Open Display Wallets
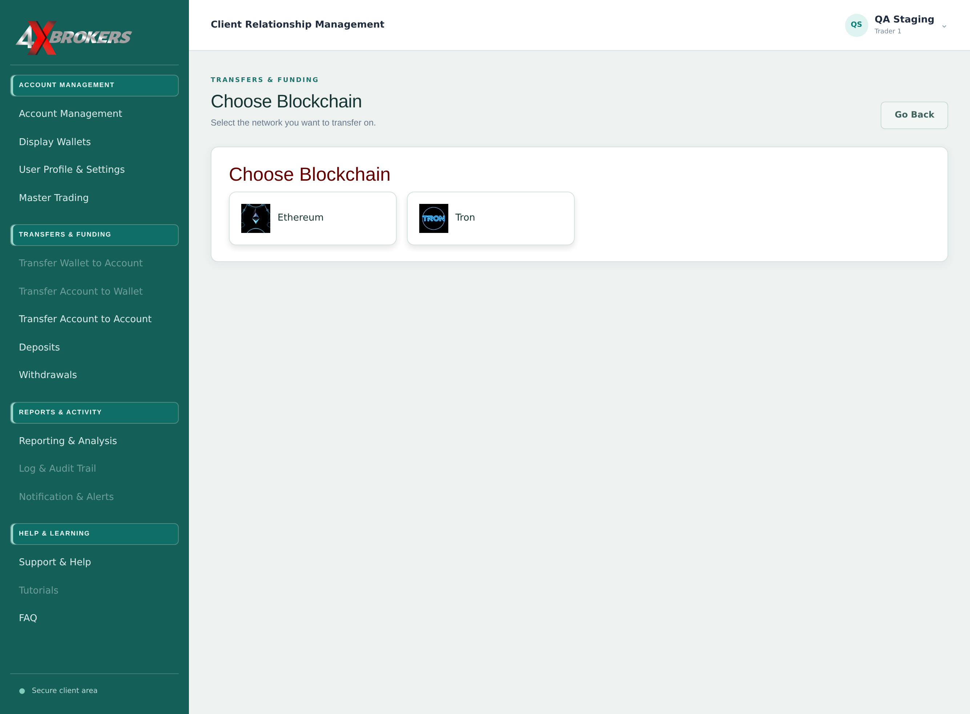This screenshot has height=714, width=970. coord(55,142)
